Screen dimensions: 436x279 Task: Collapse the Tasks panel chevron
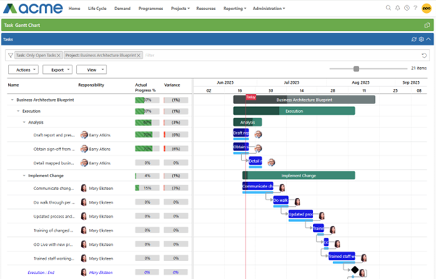pyautogui.click(x=429, y=40)
